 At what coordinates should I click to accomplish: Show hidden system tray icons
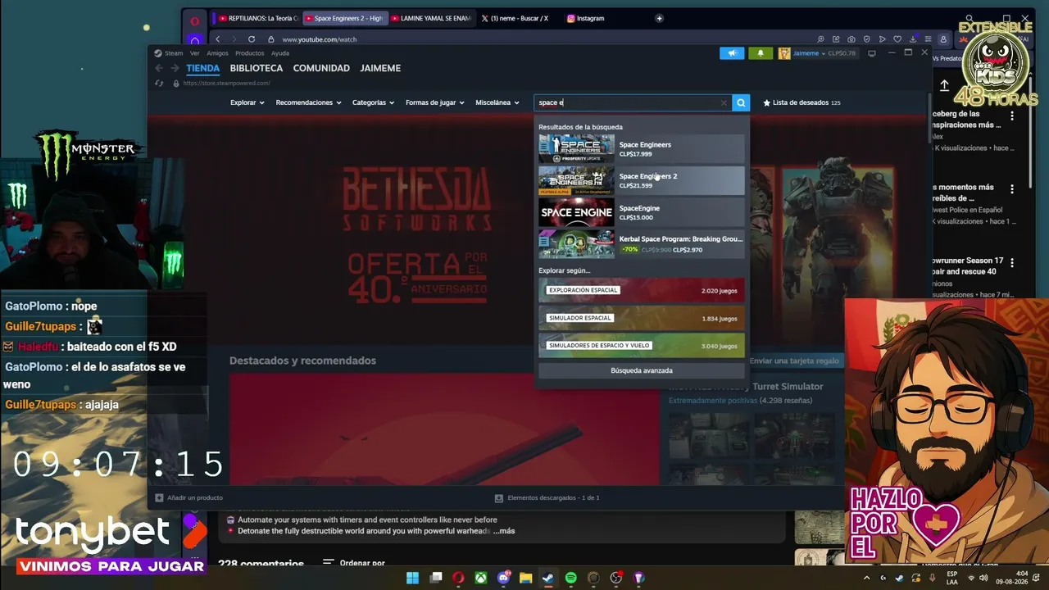click(x=867, y=578)
